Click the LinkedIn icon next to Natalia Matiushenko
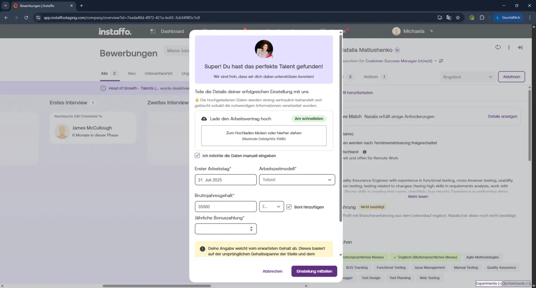The image size is (536, 288). [397, 50]
